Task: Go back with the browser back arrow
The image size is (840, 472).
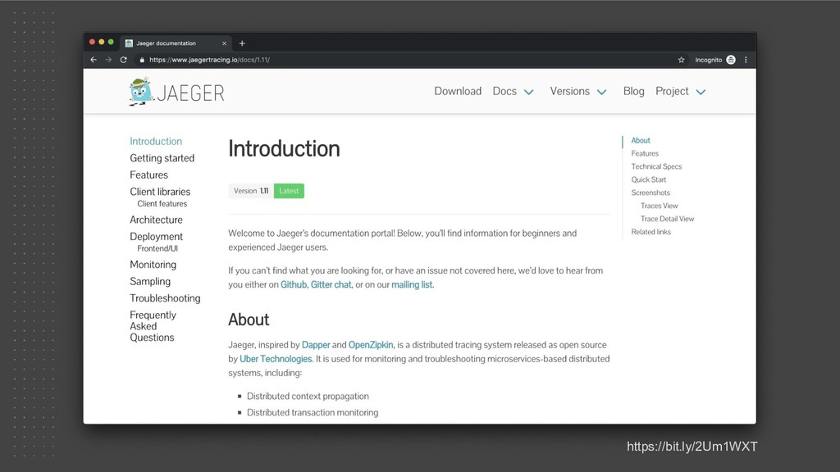Action: tap(94, 60)
